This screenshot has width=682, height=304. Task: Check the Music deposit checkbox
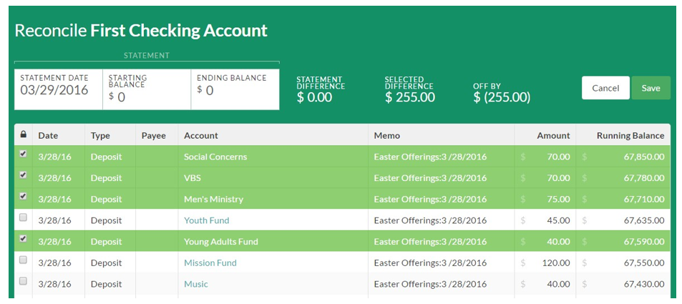click(24, 281)
